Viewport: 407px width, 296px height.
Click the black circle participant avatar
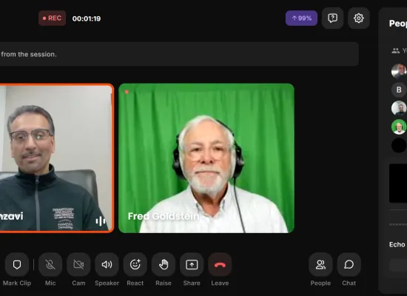(399, 145)
